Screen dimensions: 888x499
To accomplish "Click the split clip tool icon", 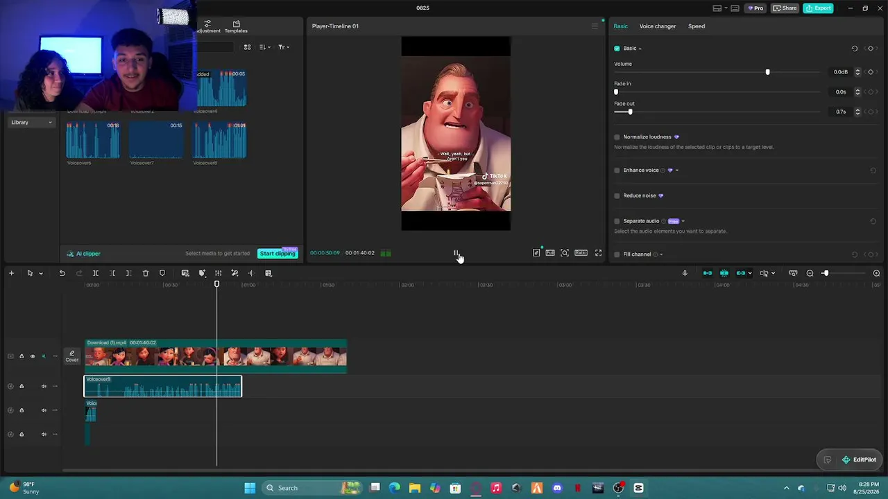I will [x=96, y=273].
